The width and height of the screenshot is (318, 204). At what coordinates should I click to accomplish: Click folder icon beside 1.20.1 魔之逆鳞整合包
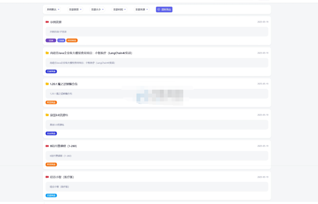[47, 84]
